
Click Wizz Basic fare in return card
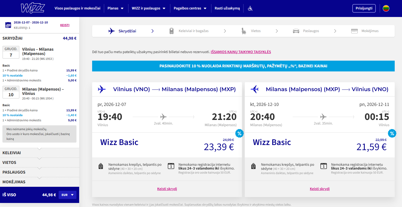[x=272, y=142]
